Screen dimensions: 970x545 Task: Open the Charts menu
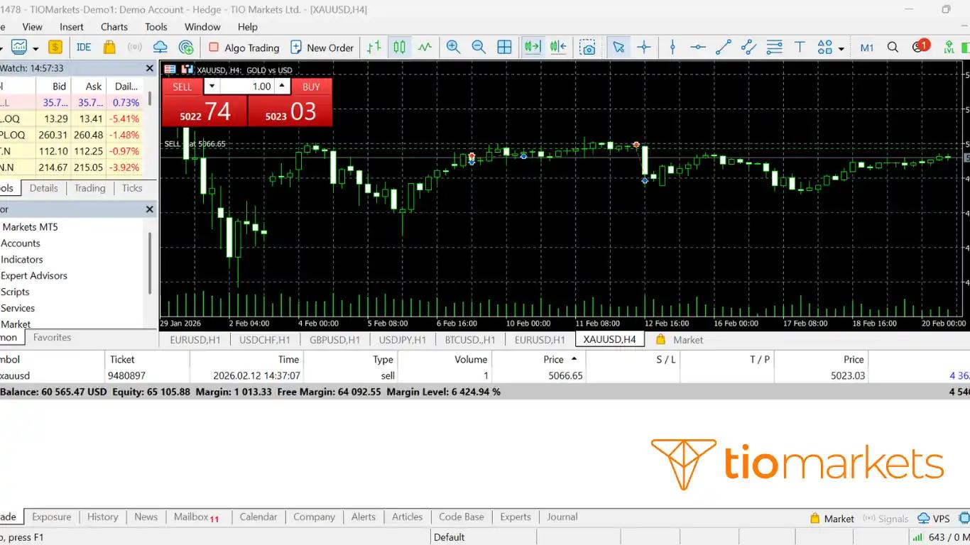(114, 27)
